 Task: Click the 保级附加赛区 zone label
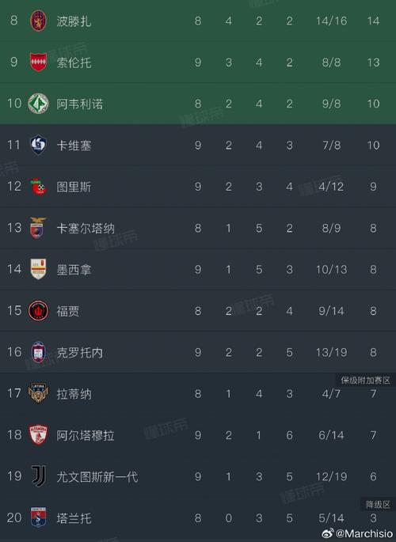[x=366, y=381]
